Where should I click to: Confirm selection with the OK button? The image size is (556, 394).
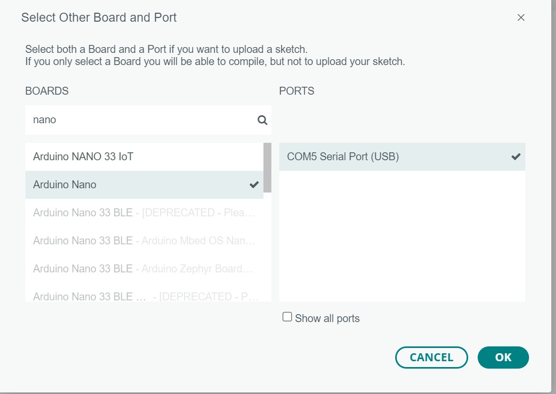503,358
